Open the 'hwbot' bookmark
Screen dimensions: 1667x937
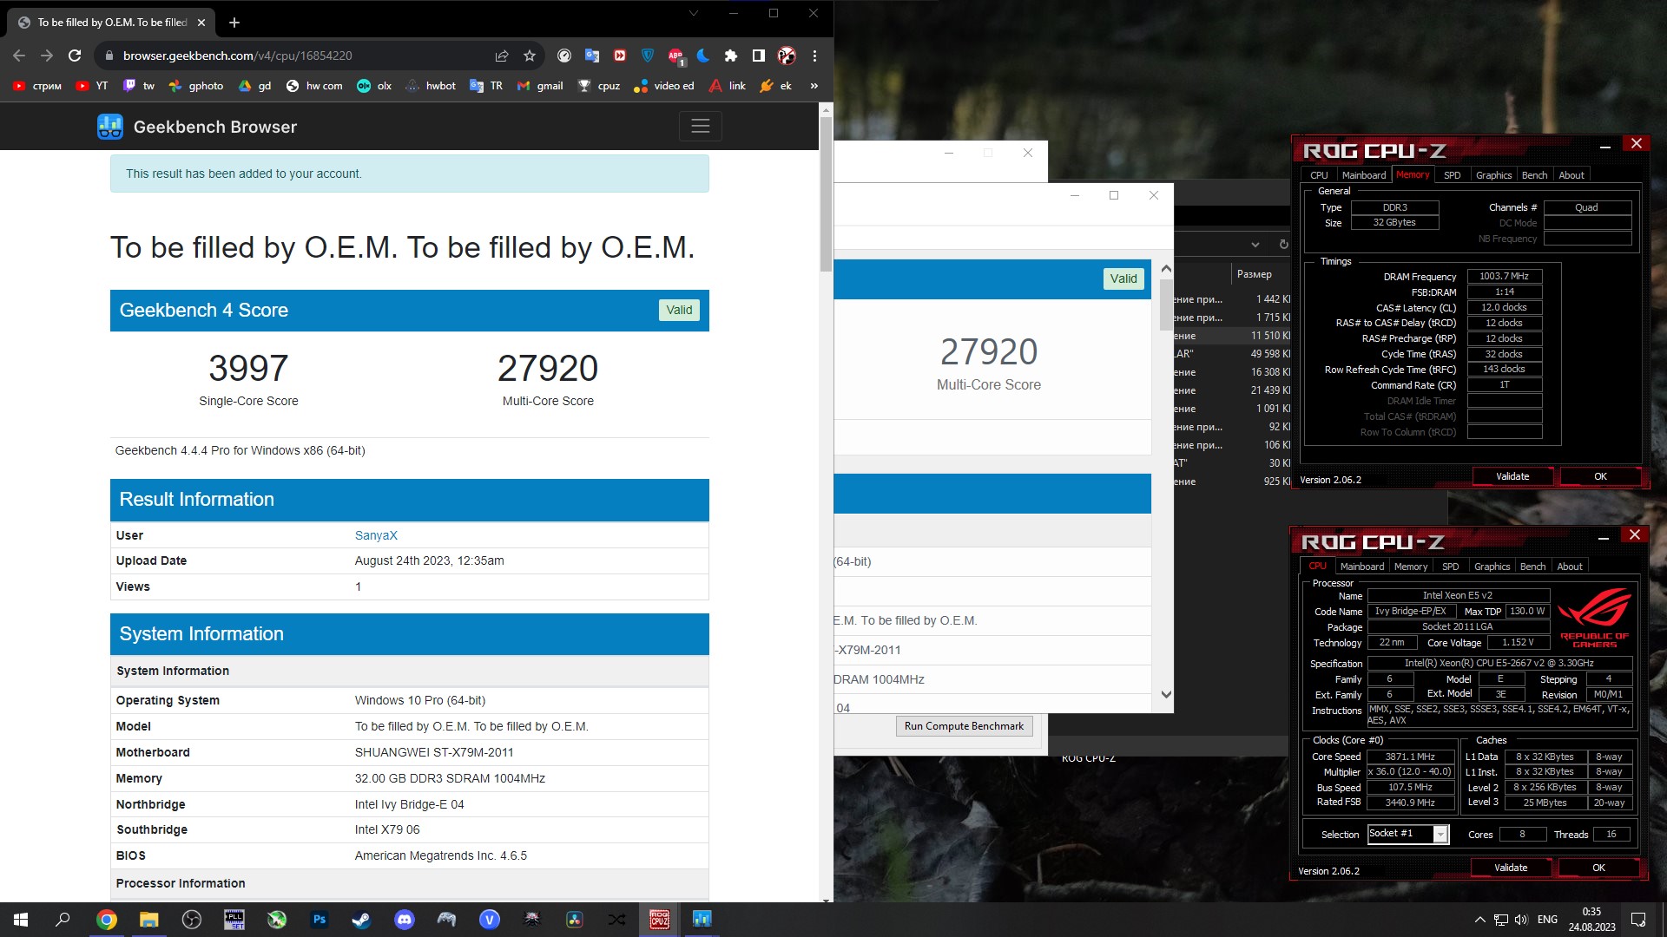click(431, 86)
